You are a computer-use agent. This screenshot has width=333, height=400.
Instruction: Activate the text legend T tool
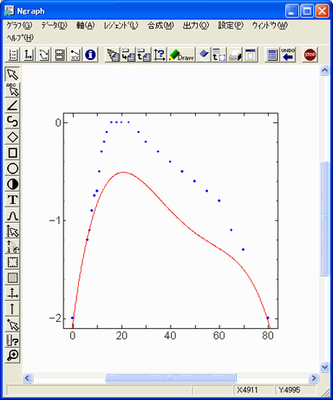click(12, 200)
